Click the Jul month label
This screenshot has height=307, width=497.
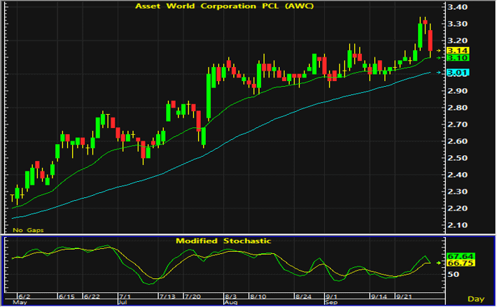[x=122, y=302]
